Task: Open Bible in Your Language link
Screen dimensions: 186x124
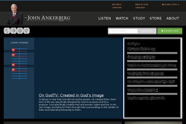Action: [x=142, y=6]
